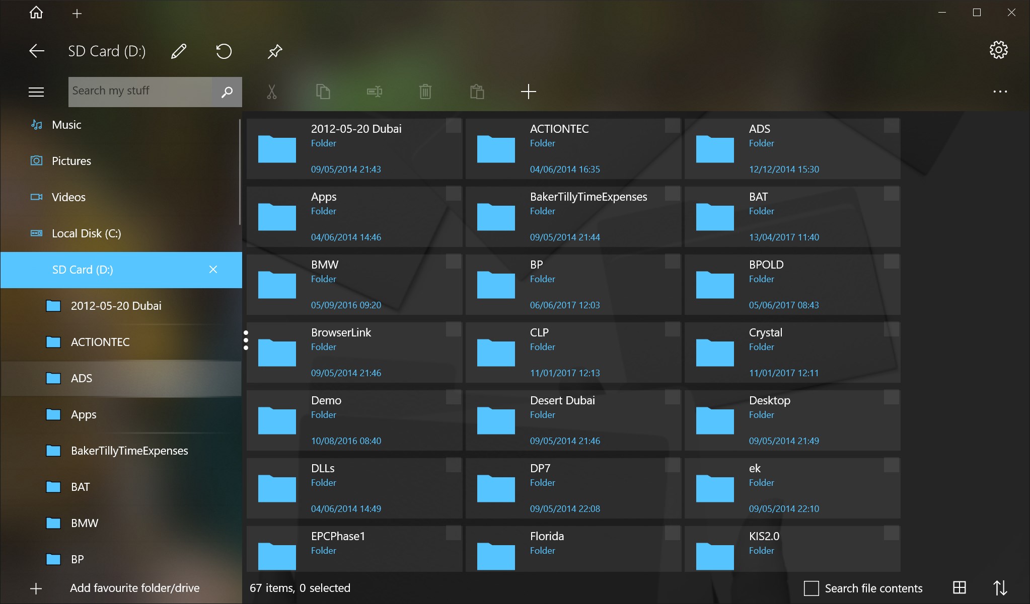This screenshot has height=604, width=1030.
Task: Go back using the left arrow
Action: point(37,51)
